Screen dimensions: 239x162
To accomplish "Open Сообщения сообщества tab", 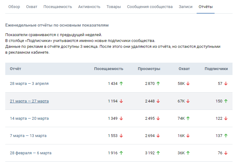I will [150, 7].
